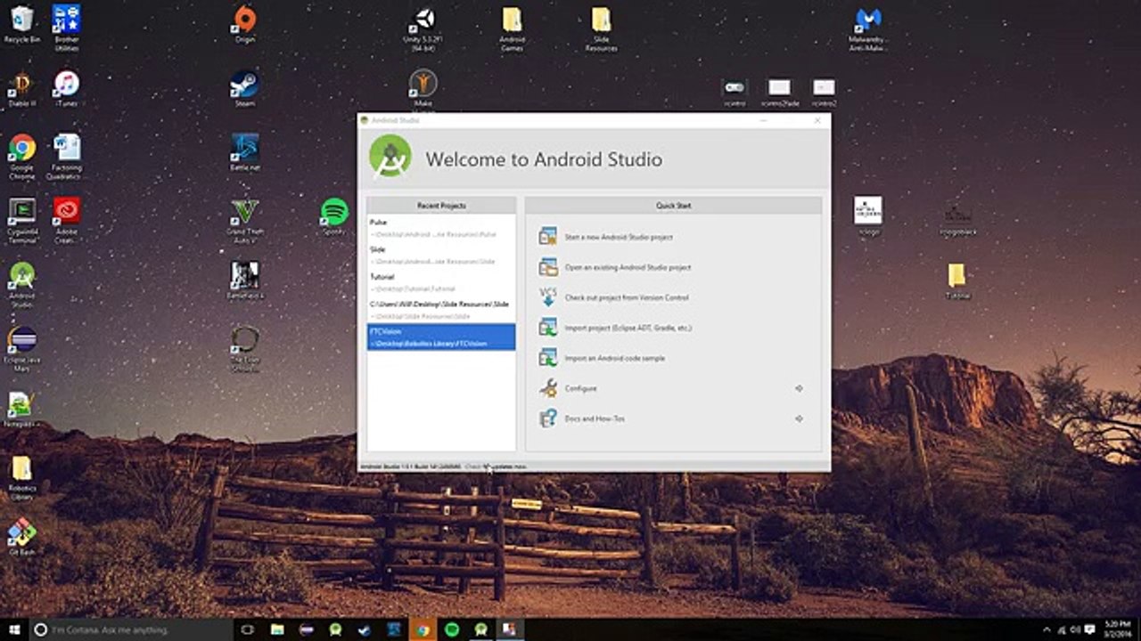Open the C:\Users...\Slide recent project entry
The height and width of the screenshot is (641, 1141).
pos(441,310)
